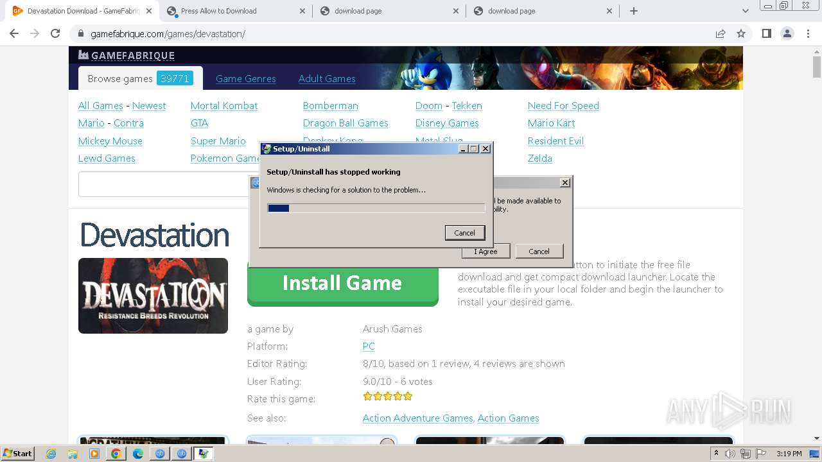Visit the Need For Speed link

coord(563,106)
